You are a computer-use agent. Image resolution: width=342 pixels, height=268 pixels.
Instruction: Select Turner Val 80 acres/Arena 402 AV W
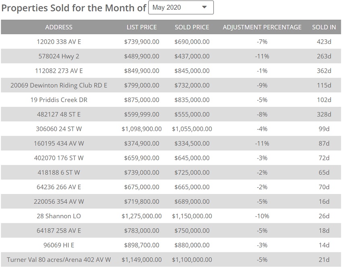(x=59, y=260)
